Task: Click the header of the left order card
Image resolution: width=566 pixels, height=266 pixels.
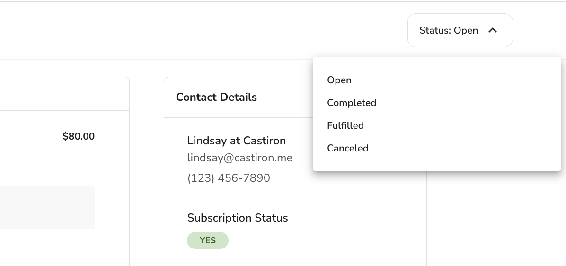Action: [64, 94]
